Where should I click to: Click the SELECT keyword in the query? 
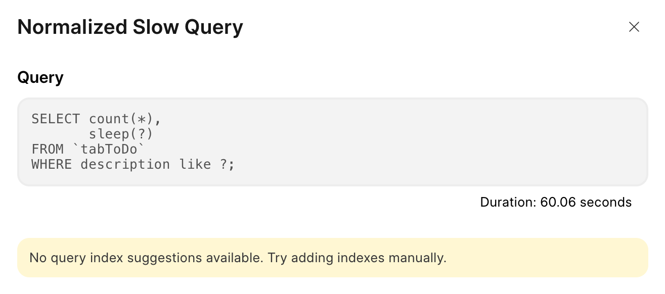point(56,119)
